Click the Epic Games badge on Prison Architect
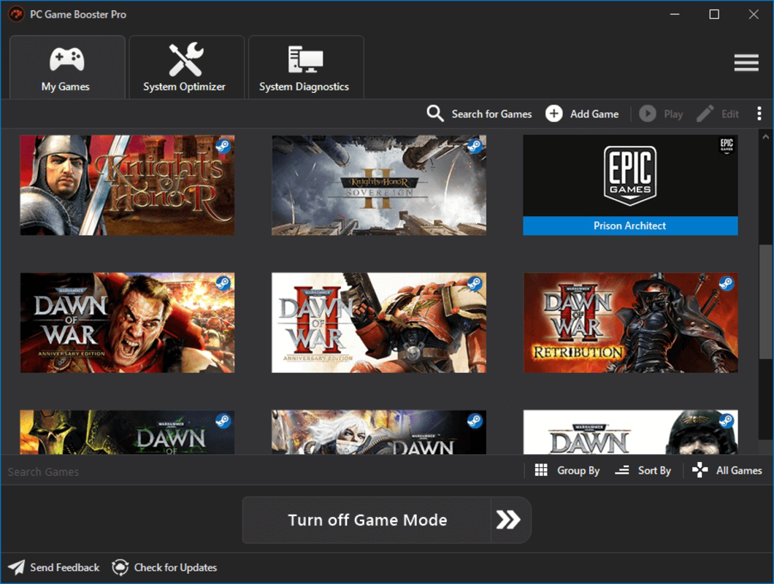The image size is (774, 584). [727, 147]
